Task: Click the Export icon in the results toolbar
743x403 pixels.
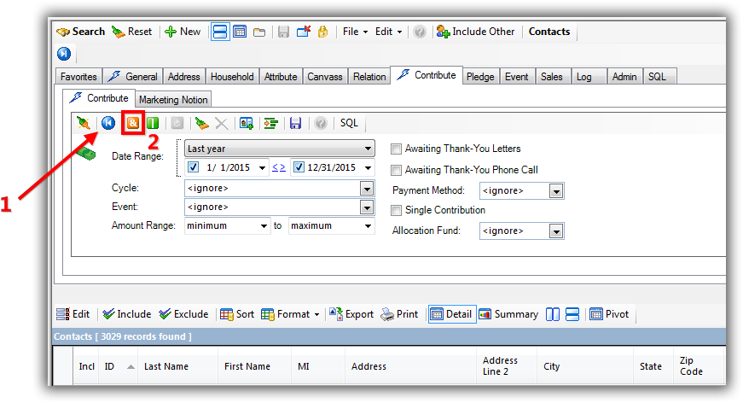Action: point(336,314)
